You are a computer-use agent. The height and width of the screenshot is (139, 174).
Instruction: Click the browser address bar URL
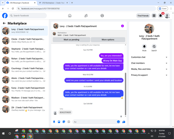click(40, 9)
